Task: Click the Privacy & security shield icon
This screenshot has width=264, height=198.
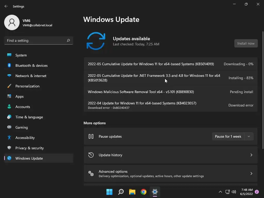Action: click(9, 148)
